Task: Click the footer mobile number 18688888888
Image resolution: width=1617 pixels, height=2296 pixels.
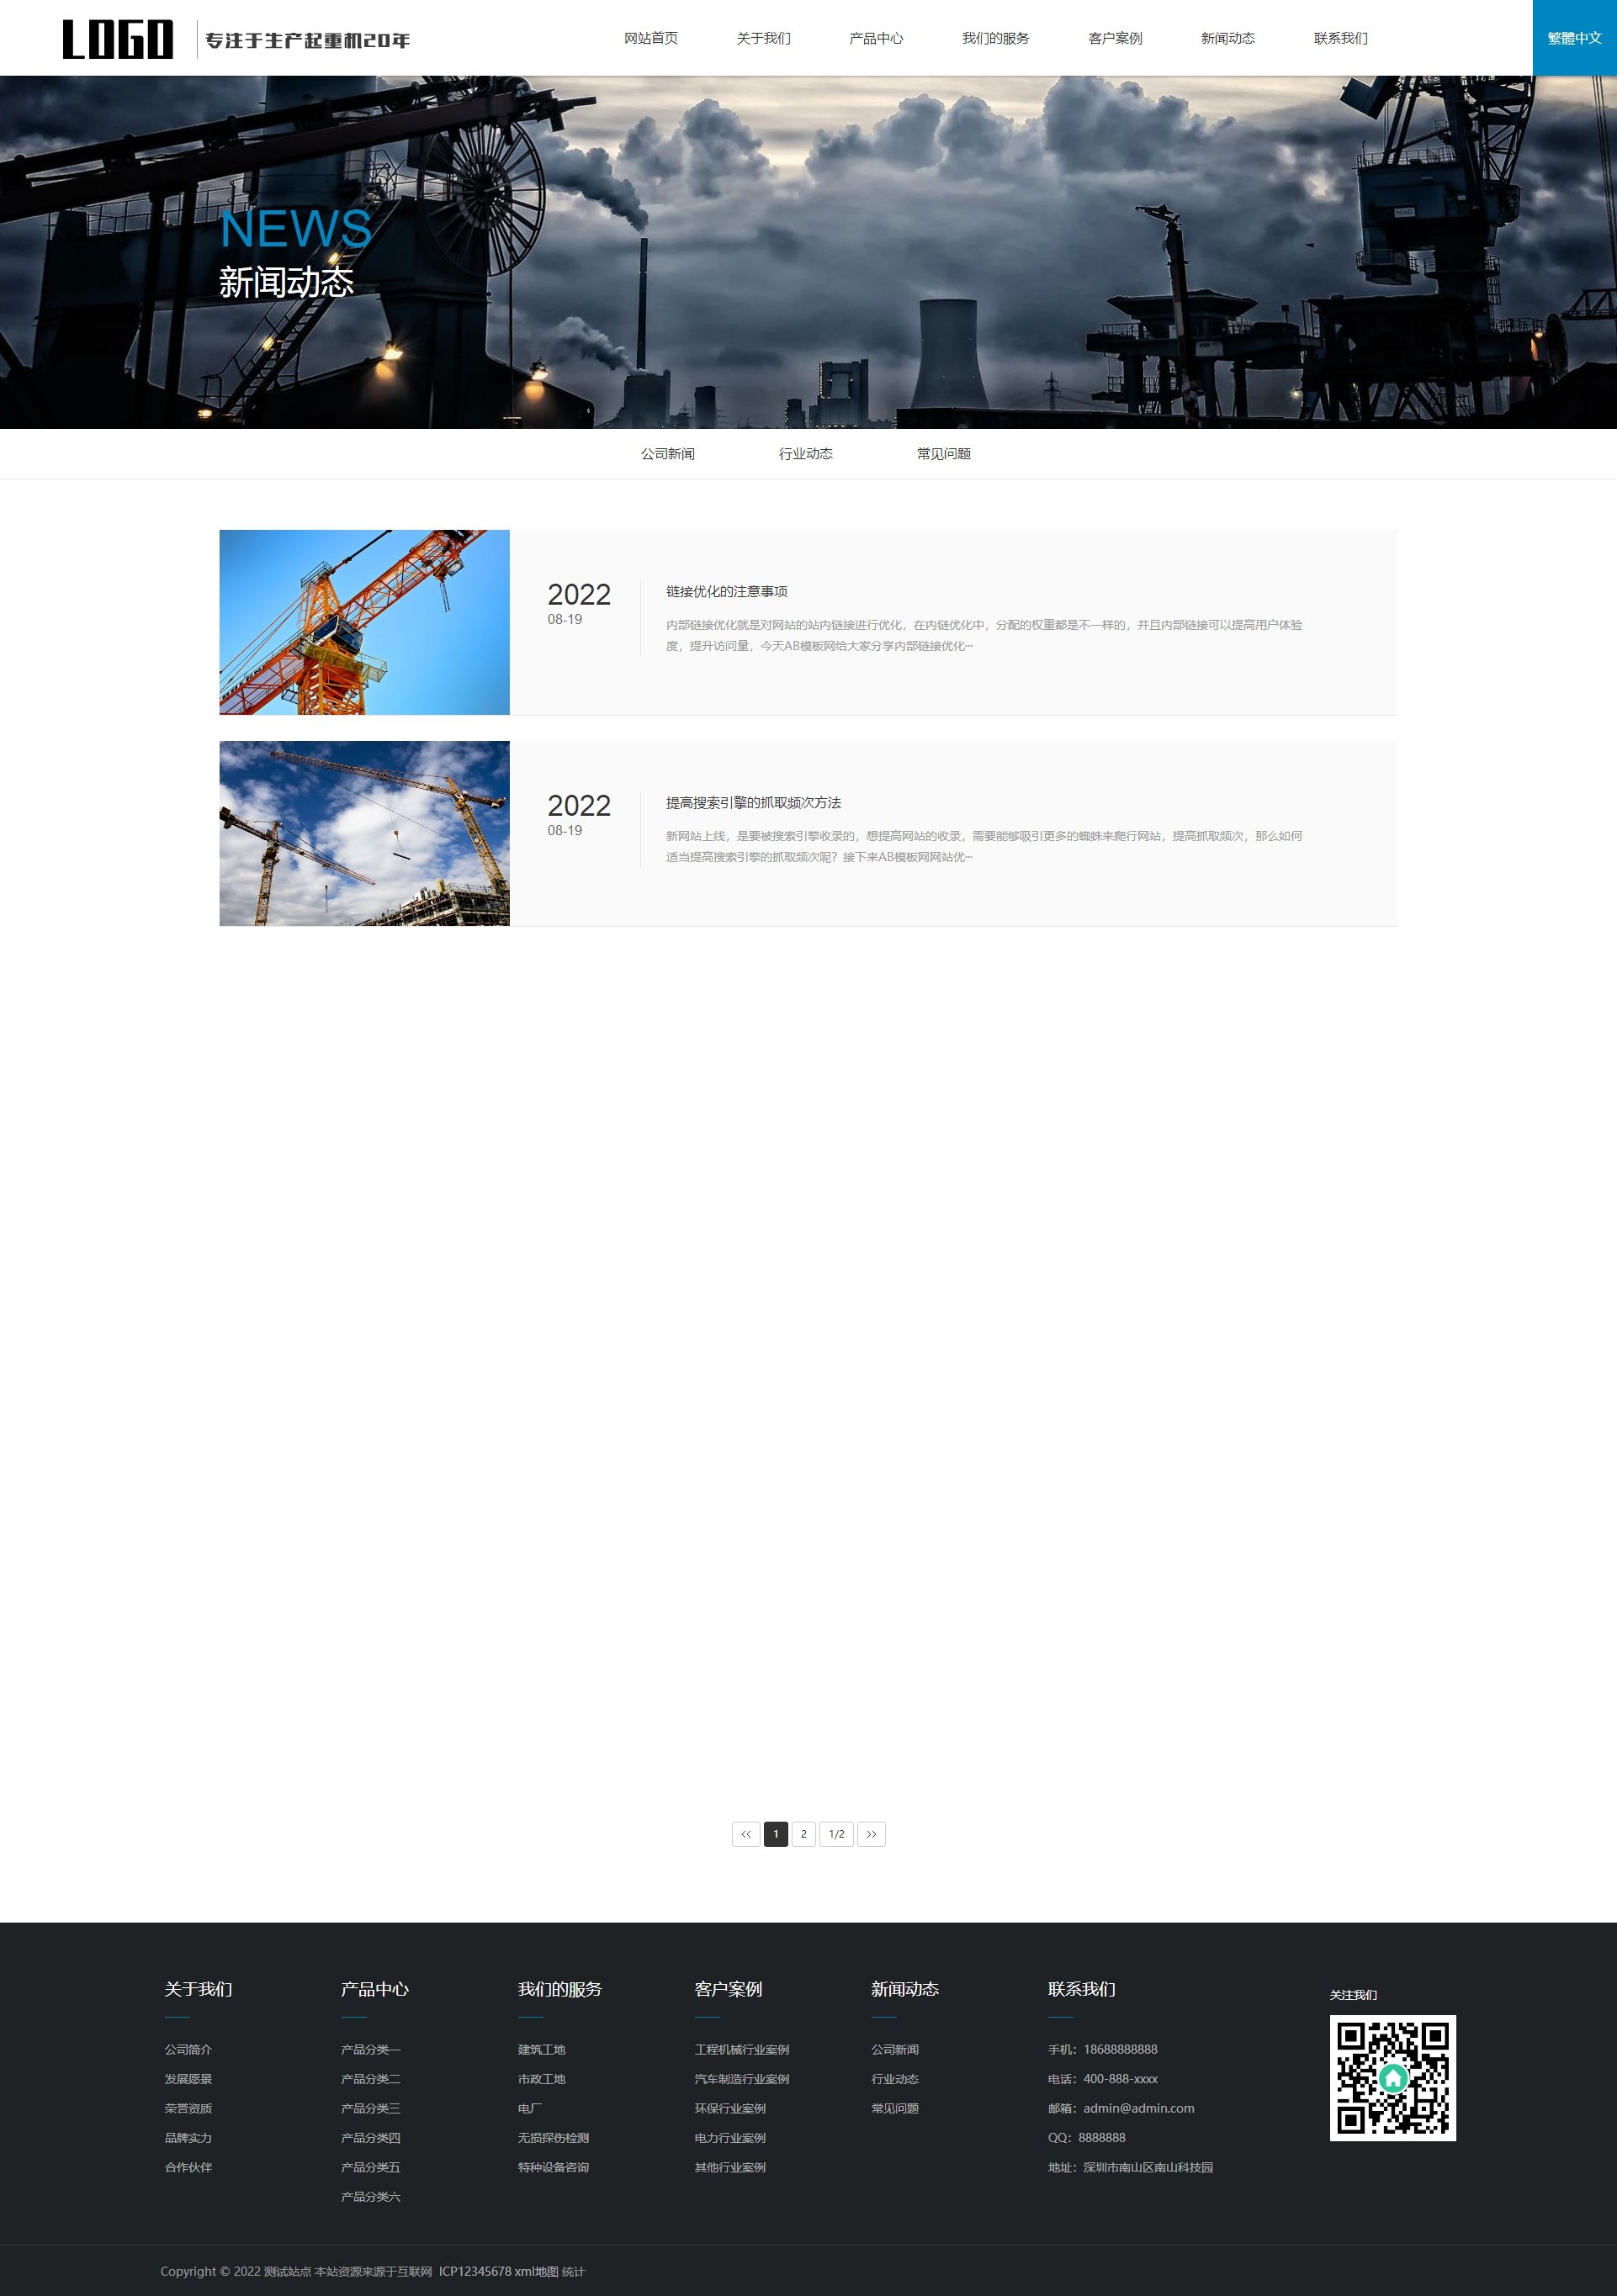Action: [x=1120, y=2049]
